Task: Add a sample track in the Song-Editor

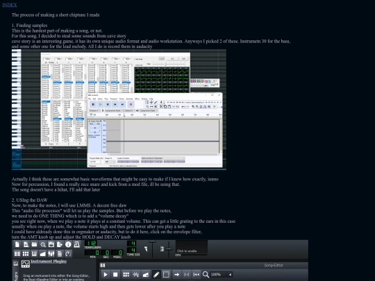Action: tap(136, 274)
